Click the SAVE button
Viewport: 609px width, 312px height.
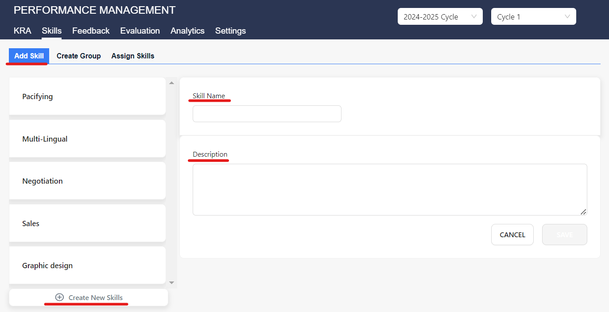[x=564, y=235]
